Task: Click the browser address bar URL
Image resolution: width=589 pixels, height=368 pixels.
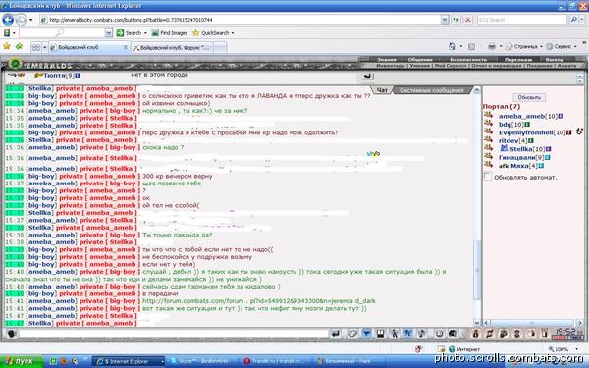Action: 241,20
